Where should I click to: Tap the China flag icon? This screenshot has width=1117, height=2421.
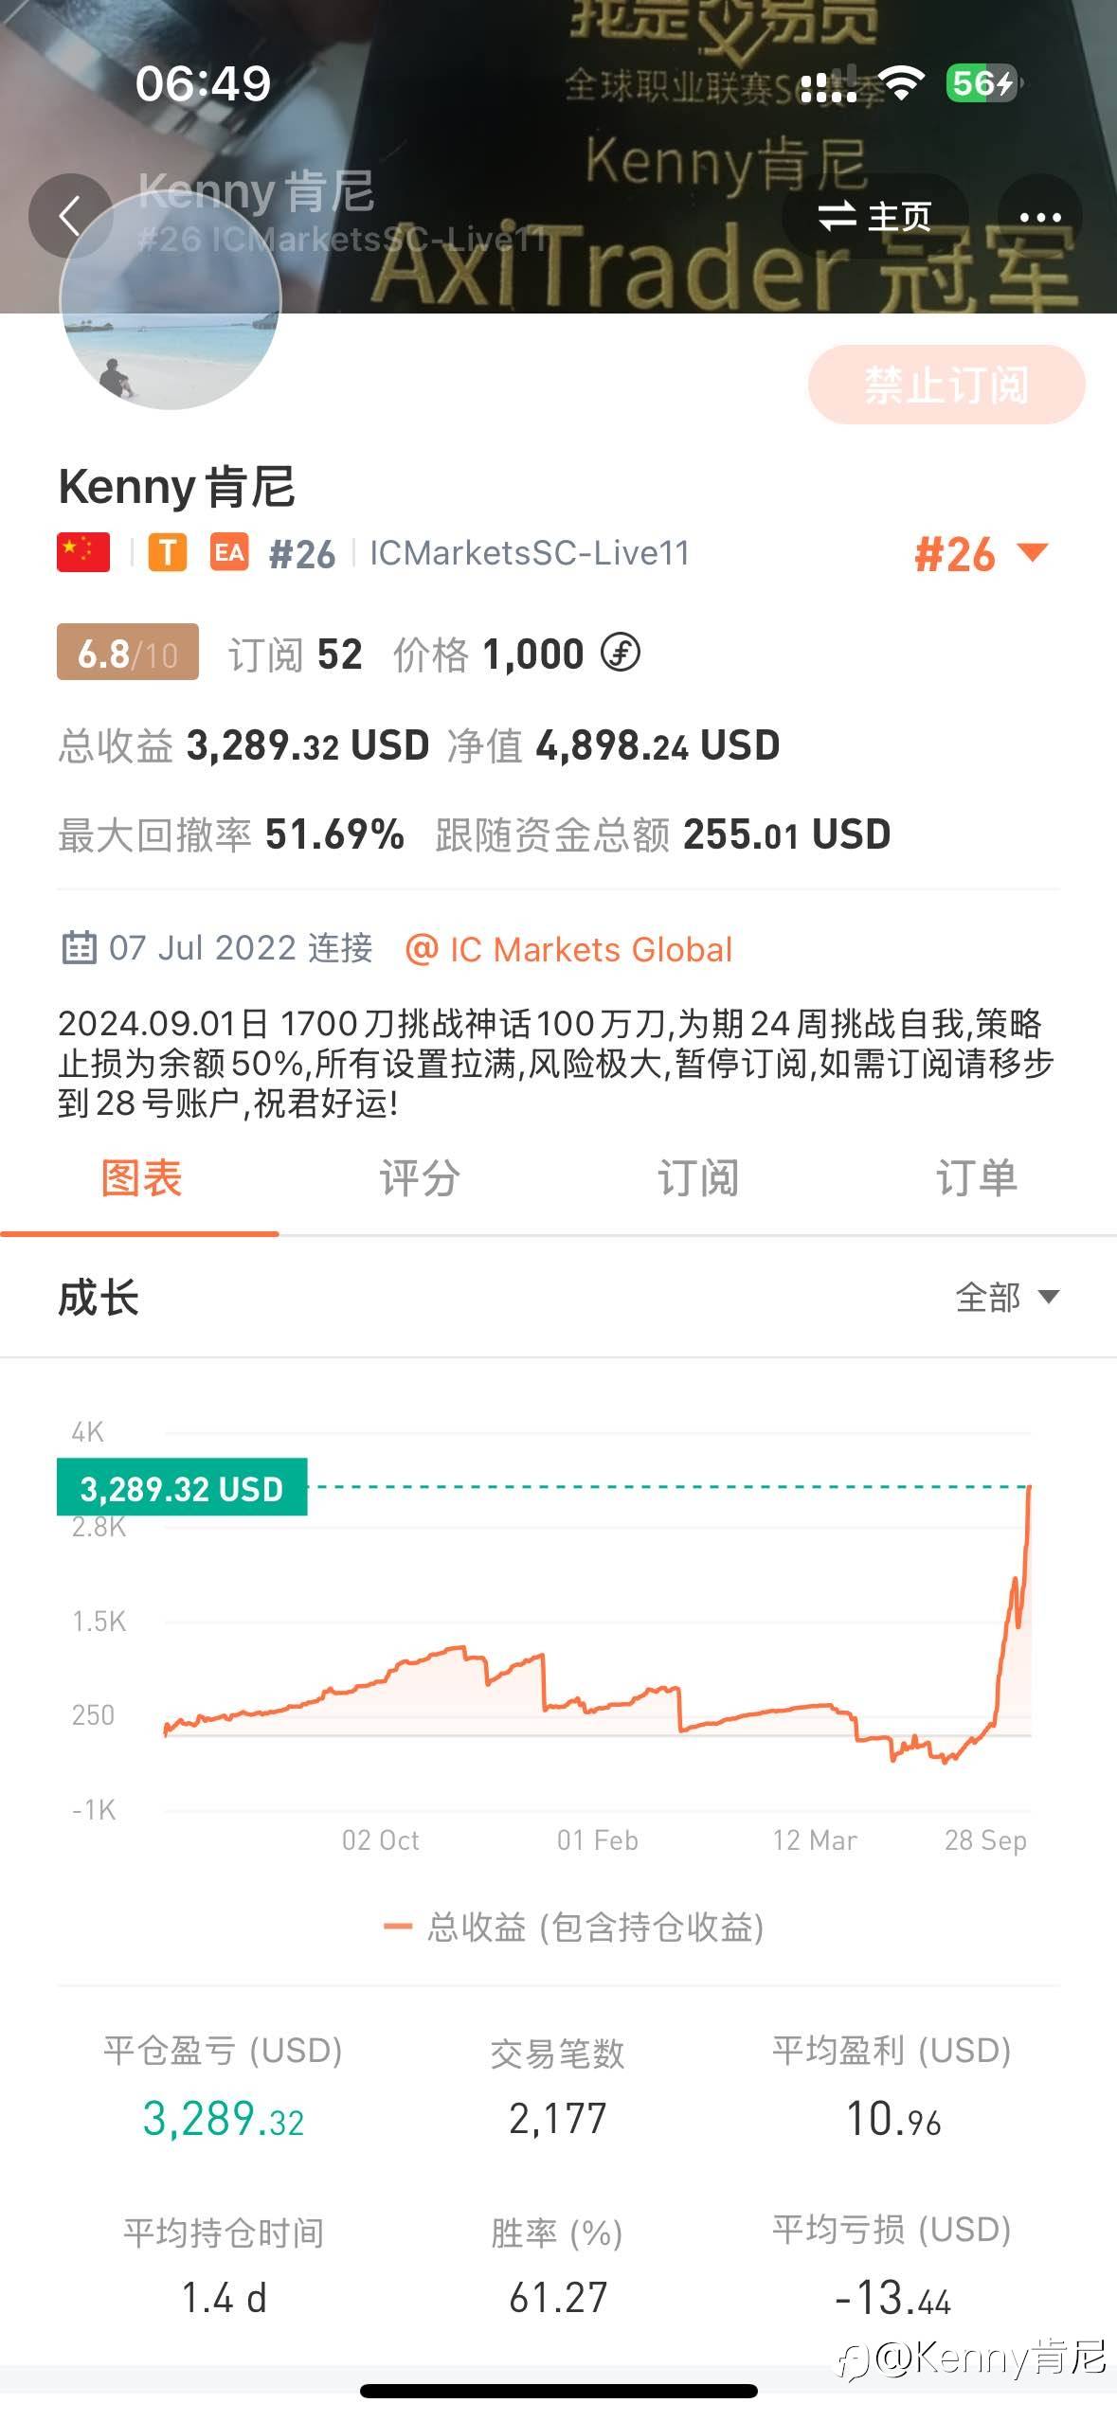pos(83,552)
